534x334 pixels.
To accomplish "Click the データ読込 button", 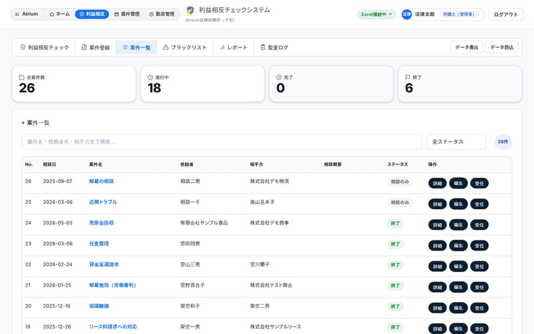I will click(x=502, y=47).
